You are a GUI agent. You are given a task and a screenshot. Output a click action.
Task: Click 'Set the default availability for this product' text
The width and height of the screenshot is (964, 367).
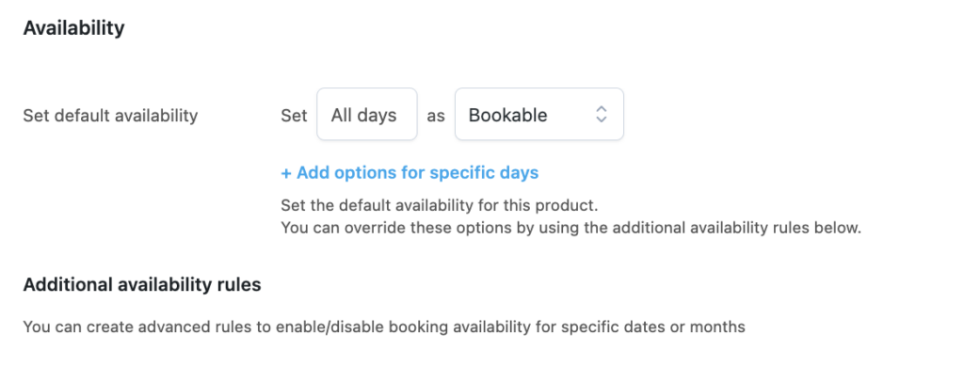point(439,205)
